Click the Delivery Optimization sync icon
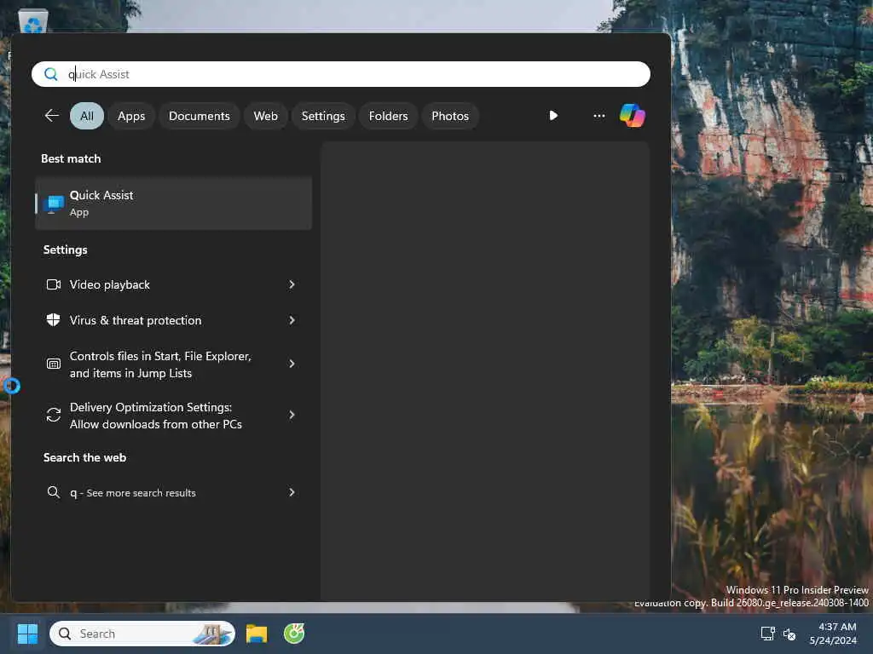The image size is (873, 654). pyautogui.click(x=54, y=415)
